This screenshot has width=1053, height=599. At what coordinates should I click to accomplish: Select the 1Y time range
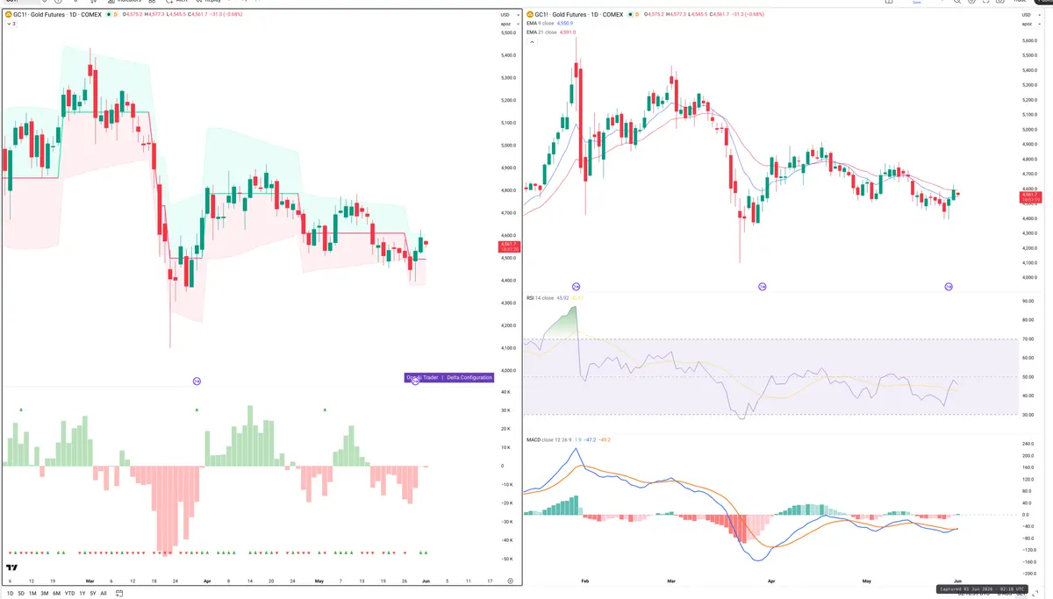[x=82, y=594]
